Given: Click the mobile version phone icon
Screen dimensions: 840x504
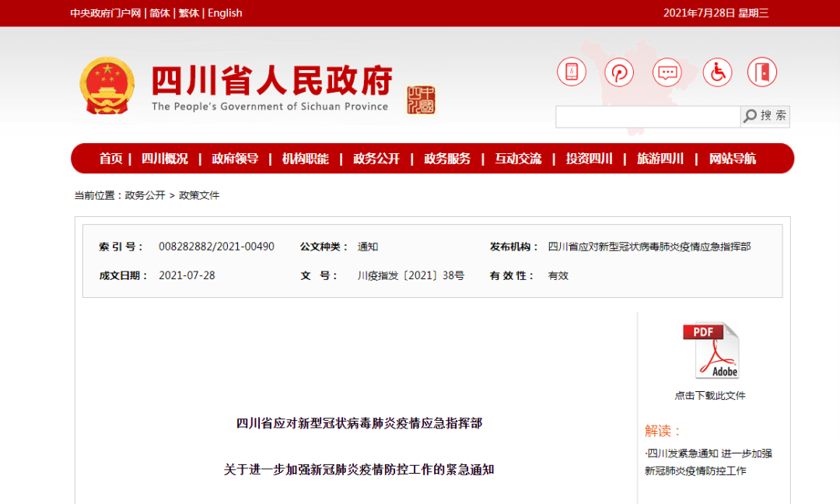Looking at the screenshot, I should coord(572,72).
